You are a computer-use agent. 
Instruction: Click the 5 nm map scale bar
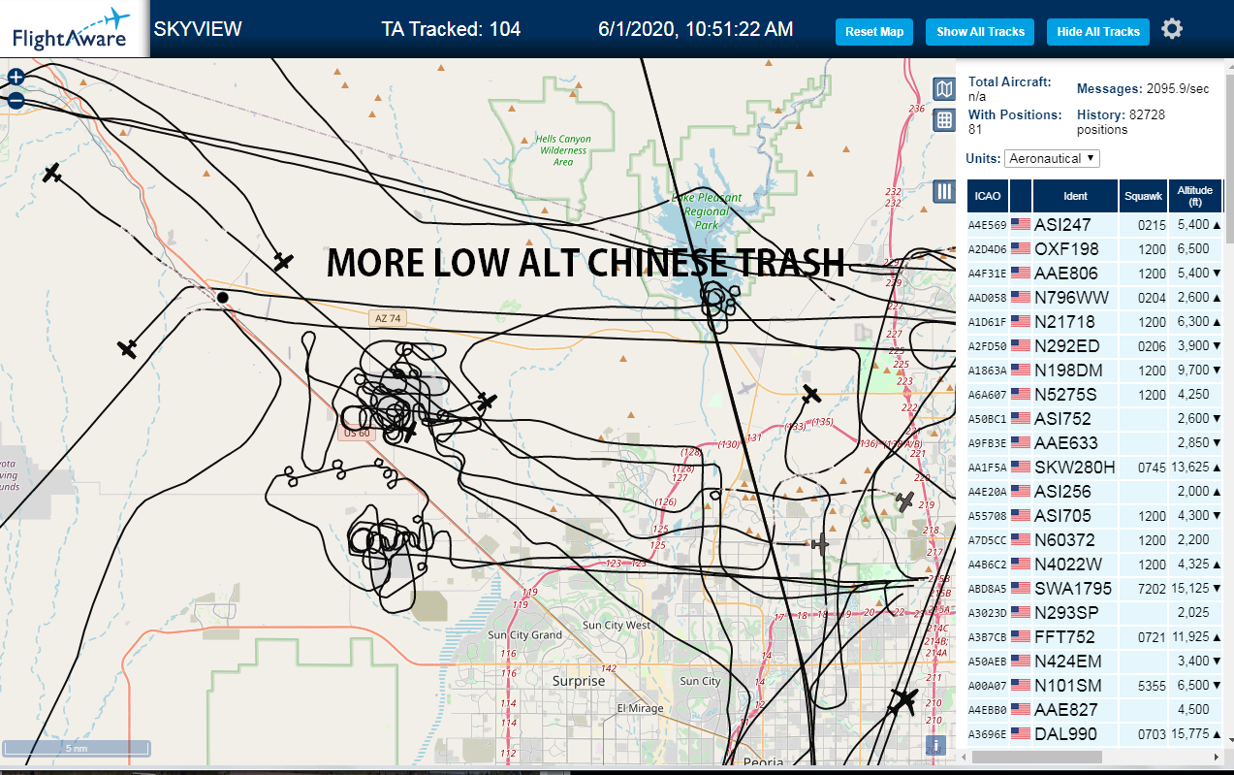pos(77,748)
